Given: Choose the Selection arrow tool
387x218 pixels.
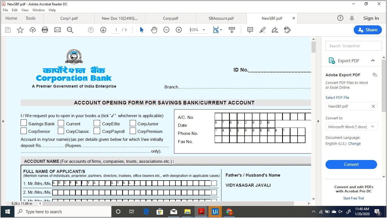Looking at the screenshot, I should pyautogui.click(x=142, y=30).
